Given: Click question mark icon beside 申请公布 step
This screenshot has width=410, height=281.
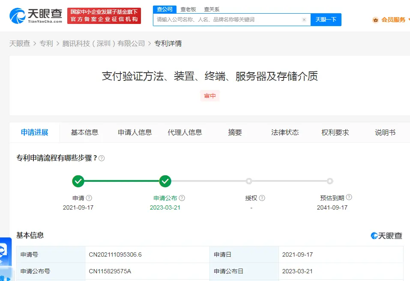Looking at the screenshot, I should tap(182, 198).
